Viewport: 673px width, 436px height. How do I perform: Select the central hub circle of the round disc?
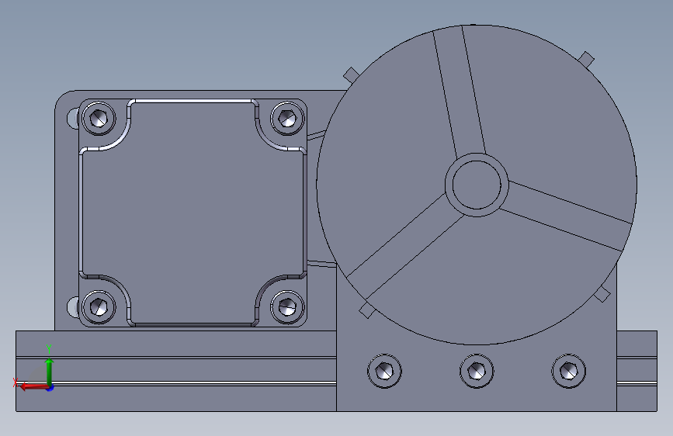click(477, 185)
